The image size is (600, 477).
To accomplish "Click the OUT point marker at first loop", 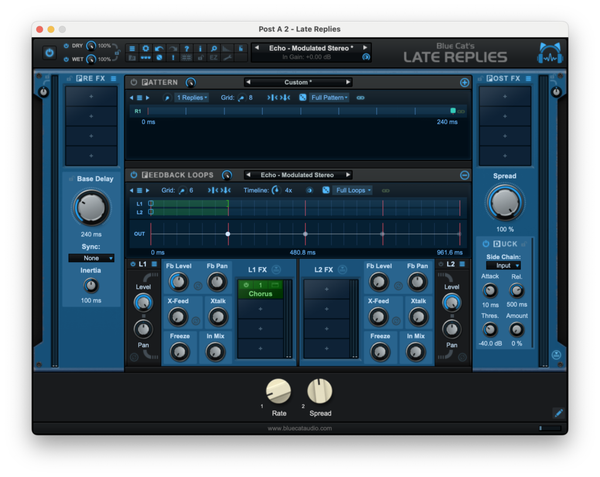I will tap(228, 234).
